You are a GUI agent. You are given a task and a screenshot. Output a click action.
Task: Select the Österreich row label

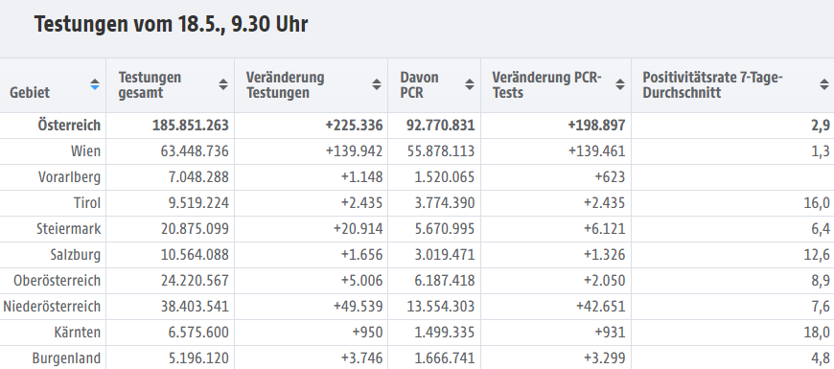69,126
